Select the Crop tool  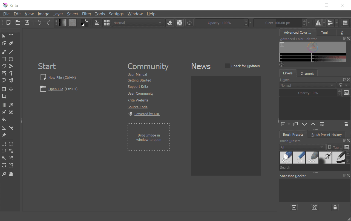(4, 96)
